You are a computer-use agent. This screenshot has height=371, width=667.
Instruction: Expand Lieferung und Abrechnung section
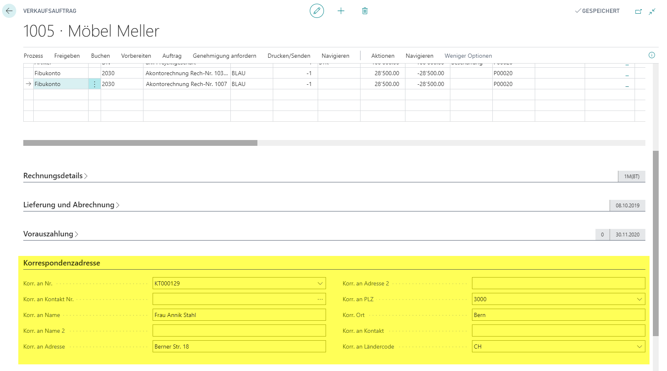click(71, 205)
